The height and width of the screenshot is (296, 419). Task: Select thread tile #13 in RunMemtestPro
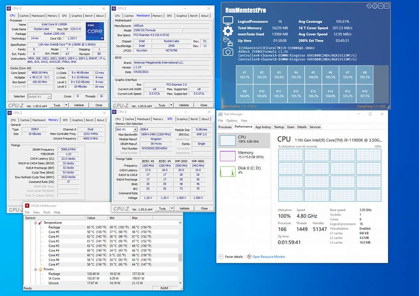(x=313, y=93)
